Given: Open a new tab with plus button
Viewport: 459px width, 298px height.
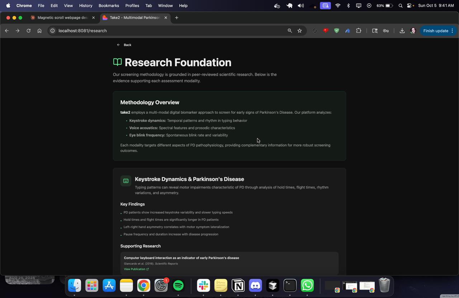Looking at the screenshot, I should 176,18.
